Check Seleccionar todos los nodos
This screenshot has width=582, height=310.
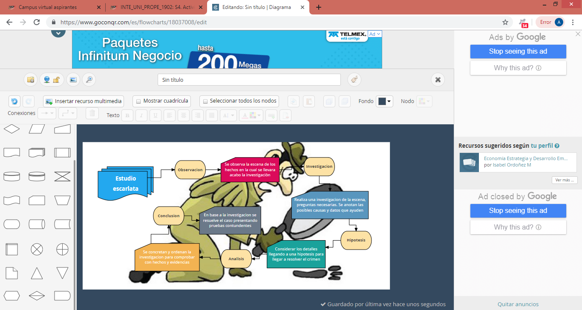point(205,101)
